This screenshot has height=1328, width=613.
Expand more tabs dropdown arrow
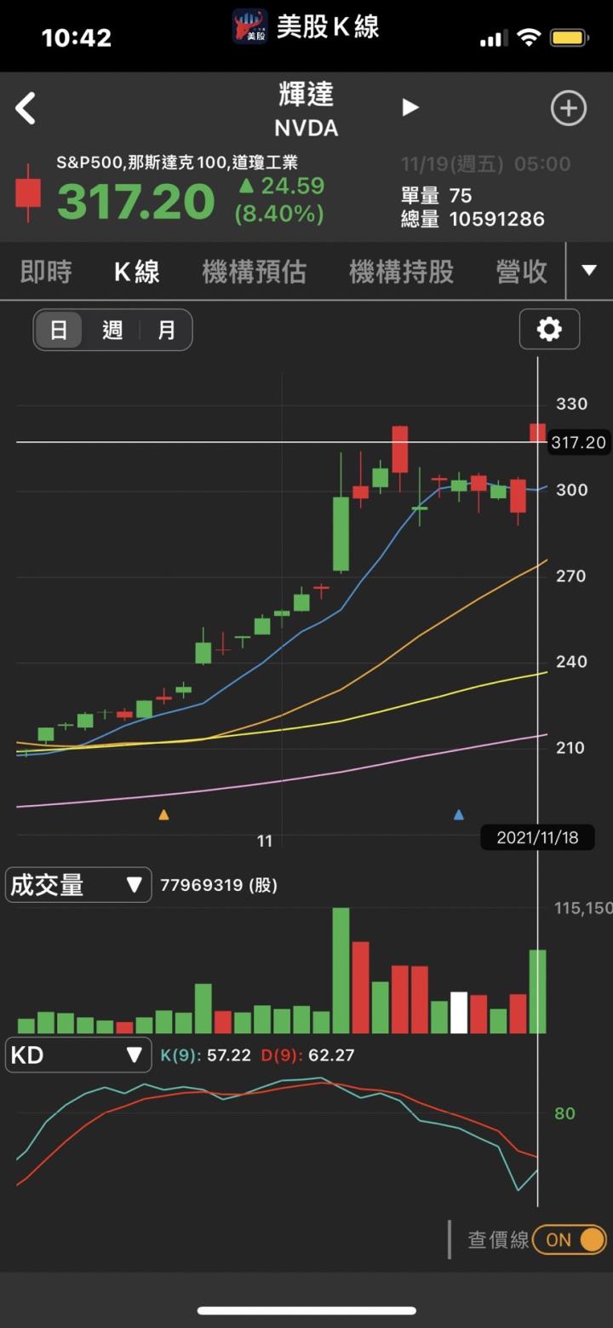point(589,271)
